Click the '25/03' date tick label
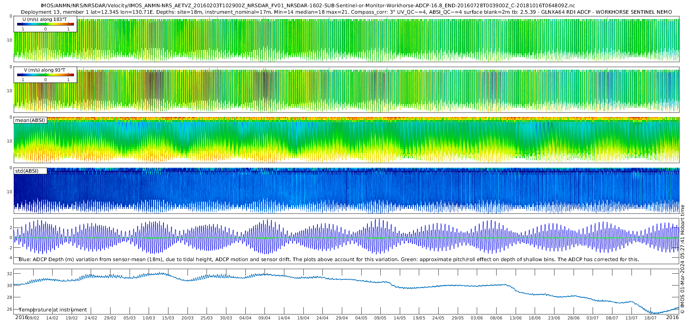Image resolution: width=686 pixels, height=324 pixels. (x=207, y=318)
